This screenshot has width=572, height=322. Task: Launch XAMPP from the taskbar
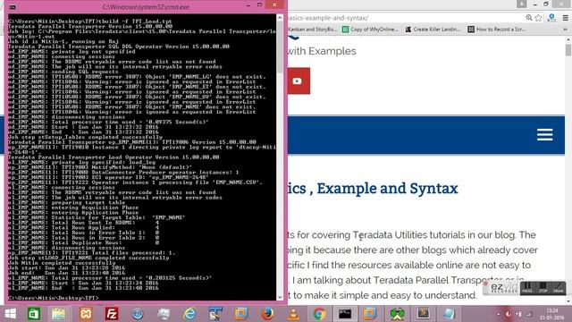pyautogui.click(x=86, y=314)
